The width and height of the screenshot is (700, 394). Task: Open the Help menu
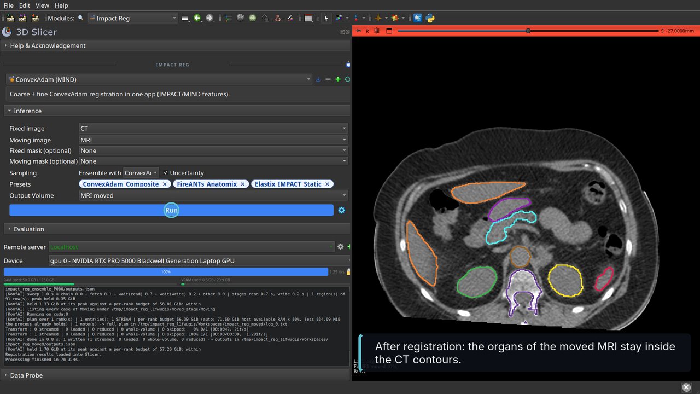click(61, 5)
